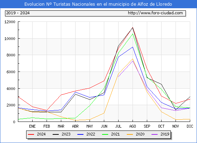
Task: Click the 6000 y-axis value
Action: click(11, 72)
